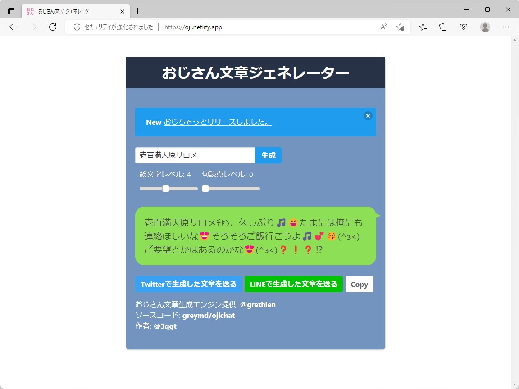Copy the generated ojisan message
Viewport: 519px width, 389px height.
tap(359, 284)
